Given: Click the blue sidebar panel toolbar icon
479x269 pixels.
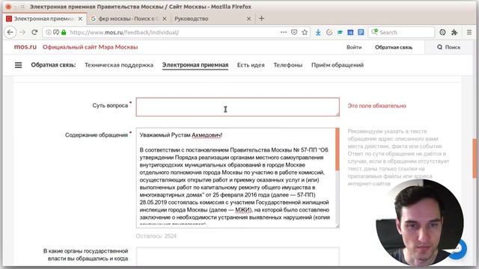Looking at the screenshot, I should click(x=350, y=32).
